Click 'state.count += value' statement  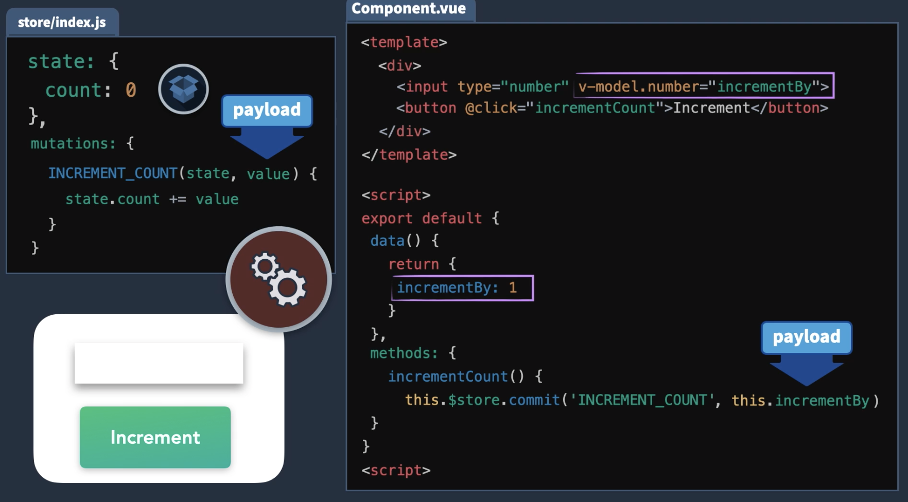point(152,199)
